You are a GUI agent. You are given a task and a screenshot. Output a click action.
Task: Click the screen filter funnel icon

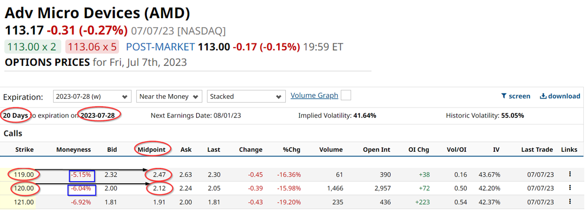[504, 96]
